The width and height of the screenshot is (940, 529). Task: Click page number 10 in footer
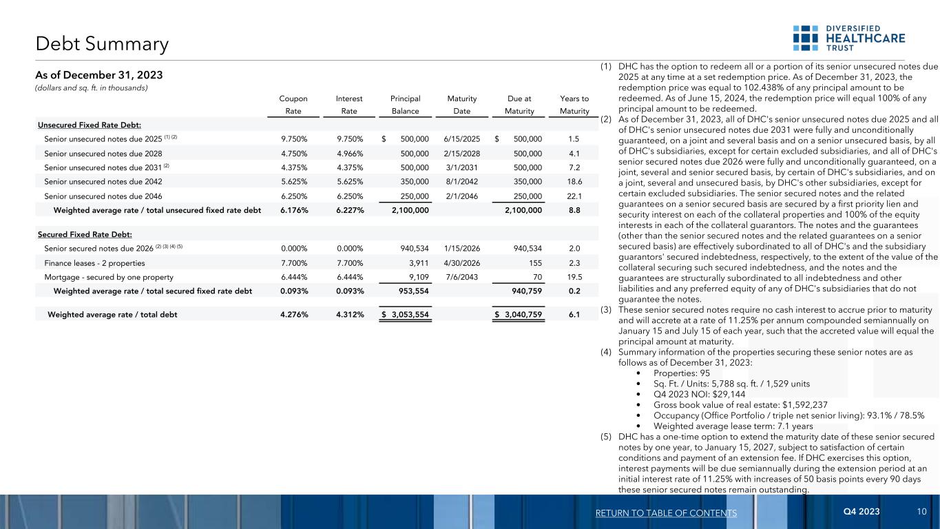[x=921, y=512]
